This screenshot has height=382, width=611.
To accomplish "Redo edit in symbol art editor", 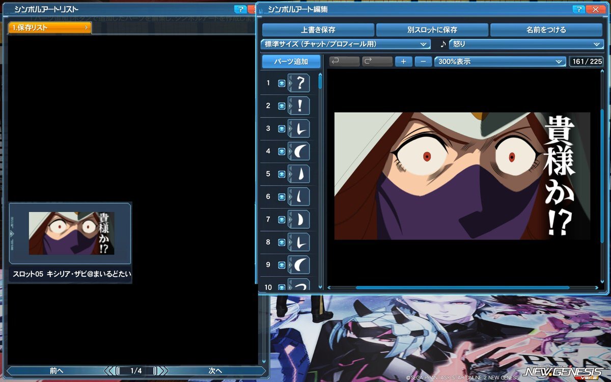I will [x=377, y=62].
